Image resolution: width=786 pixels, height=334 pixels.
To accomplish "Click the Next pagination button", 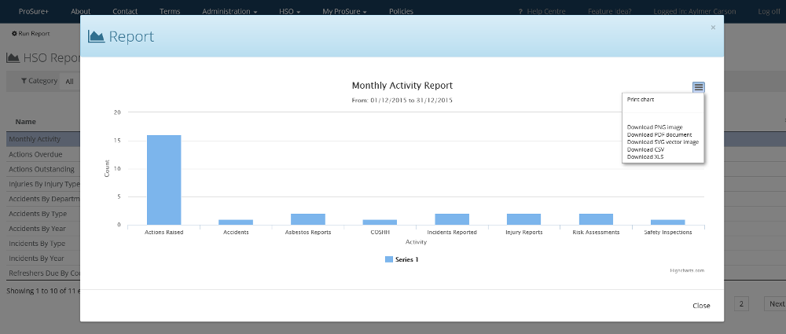I will pos(776,304).
